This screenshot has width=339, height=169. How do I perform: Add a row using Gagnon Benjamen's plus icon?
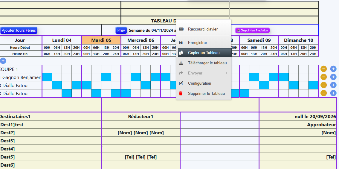click(333, 77)
